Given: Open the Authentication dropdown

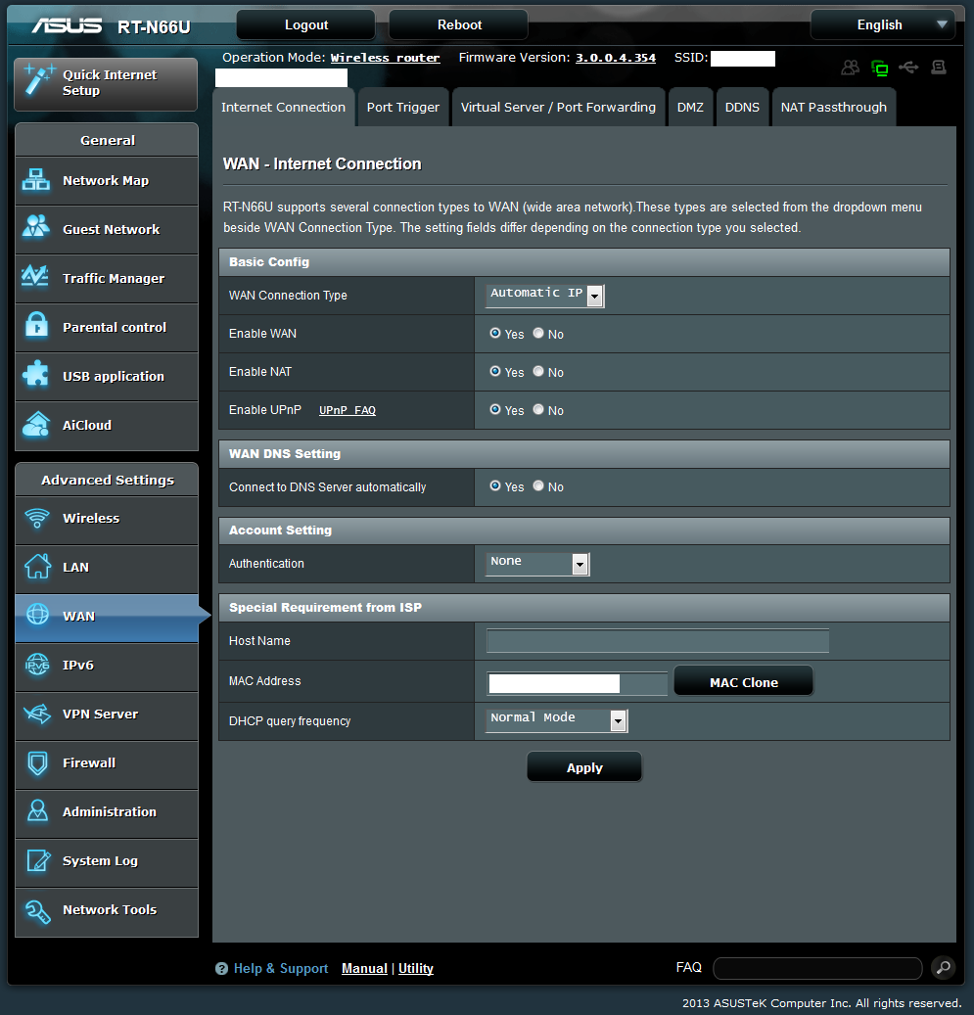Looking at the screenshot, I should tap(537, 564).
